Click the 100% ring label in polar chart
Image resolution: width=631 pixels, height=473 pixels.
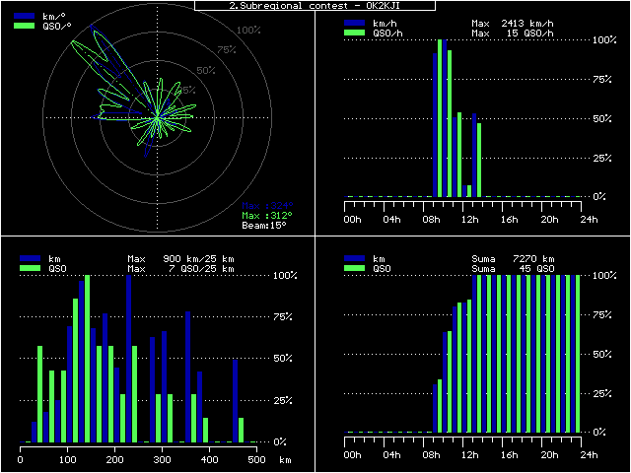pyautogui.click(x=248, y=31)
